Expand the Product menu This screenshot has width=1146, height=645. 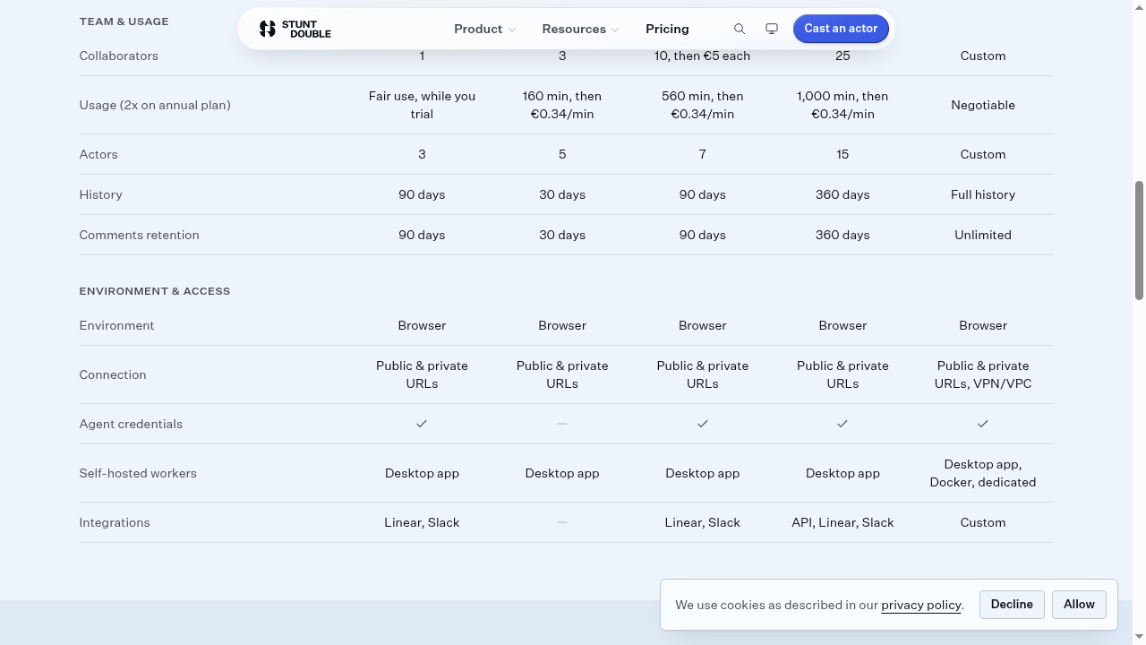point(484,29)
